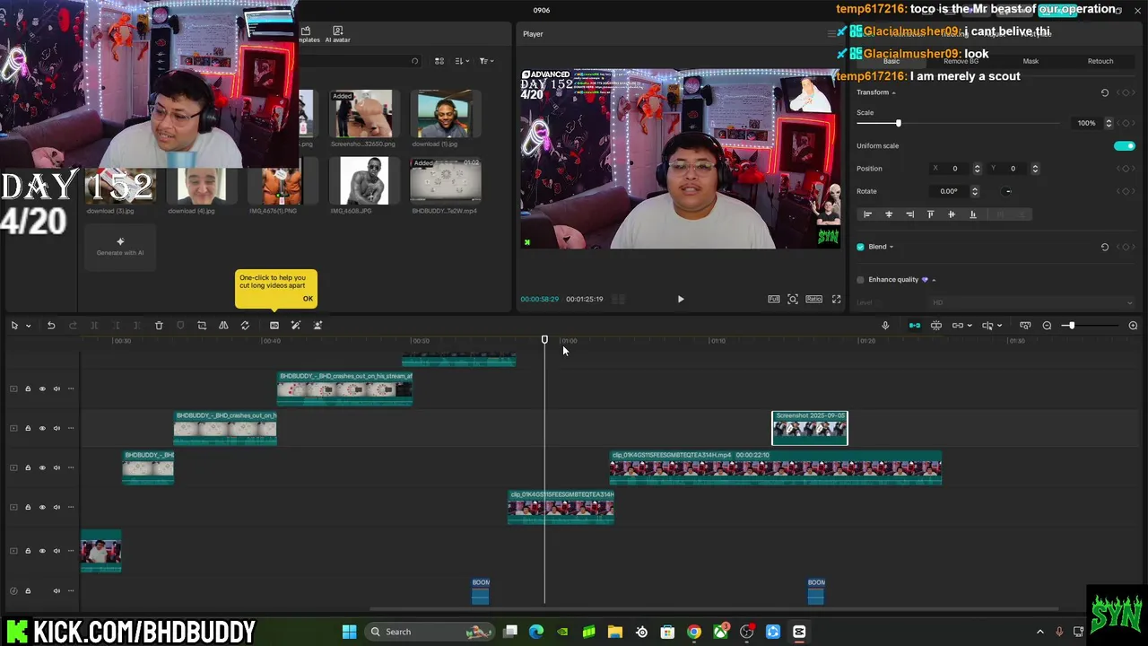Open the Retouch tab
1148x646 pixels.
(x=1100, y=61)
